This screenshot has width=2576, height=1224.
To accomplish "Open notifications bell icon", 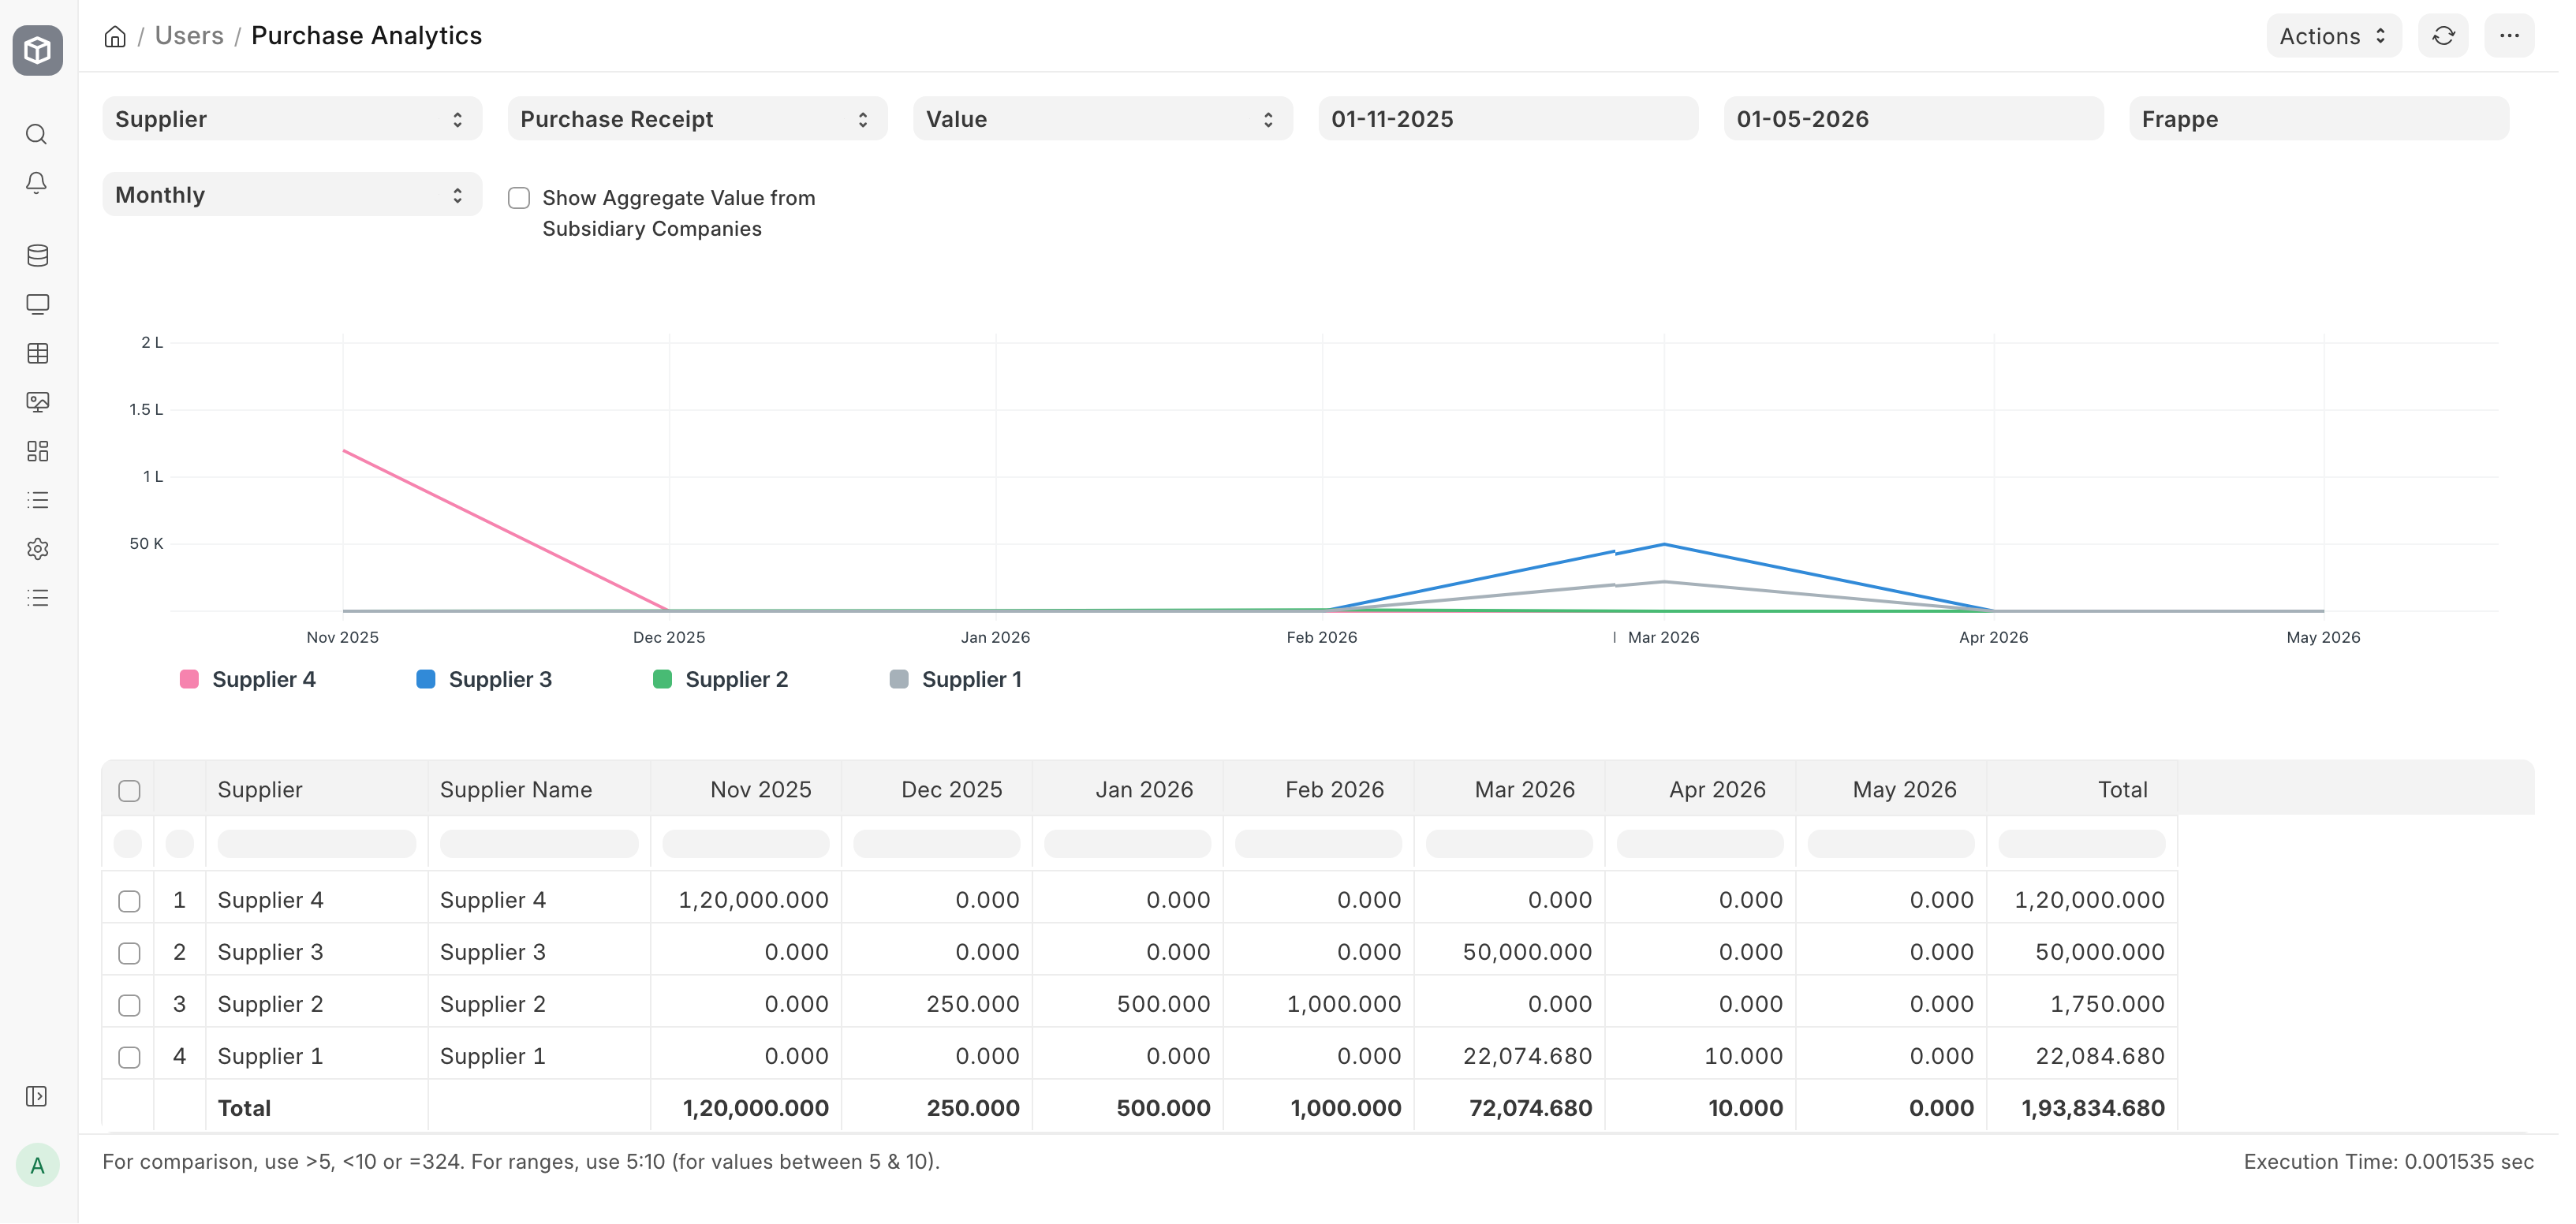I will click(x=37, y=183).
